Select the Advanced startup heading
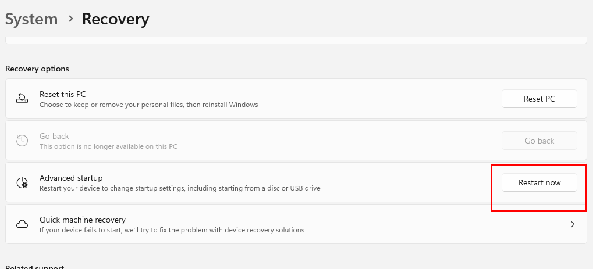This screenshot has width=593, height=269. click(71, 178)
